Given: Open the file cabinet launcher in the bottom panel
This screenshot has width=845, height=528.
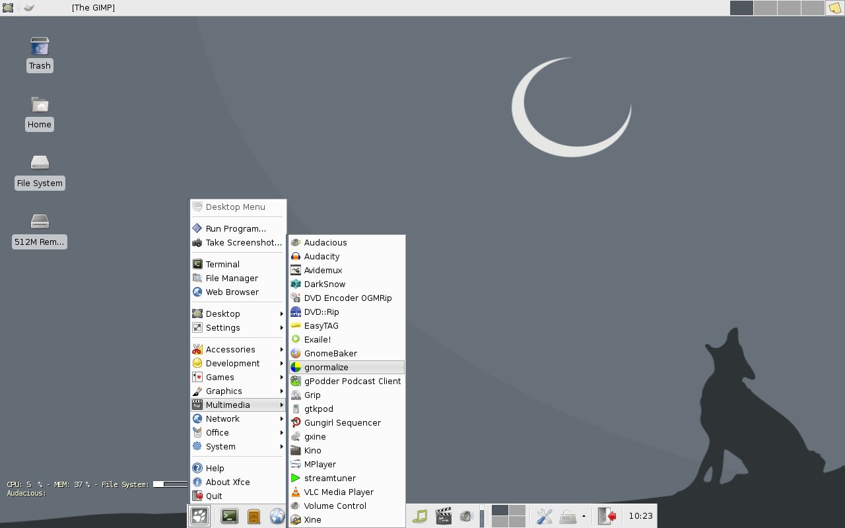Looking at the screenshot, I should pyautogui.click(x=253, y=516).
